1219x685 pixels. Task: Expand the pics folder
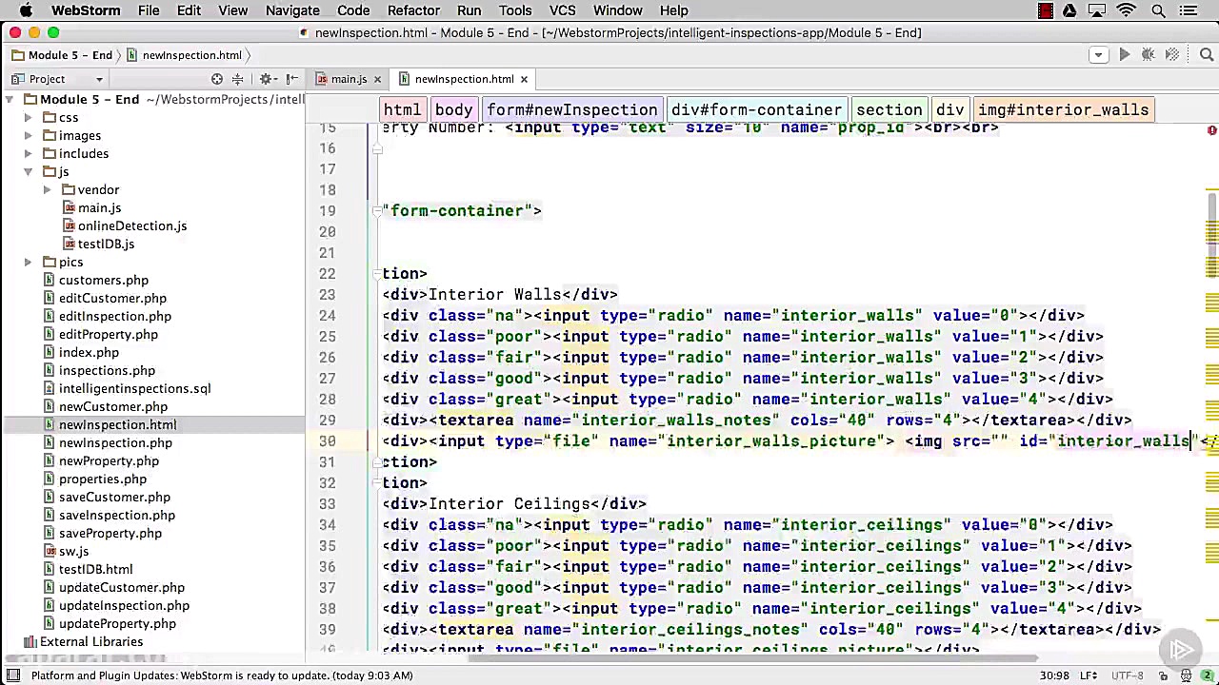(29, 263)
